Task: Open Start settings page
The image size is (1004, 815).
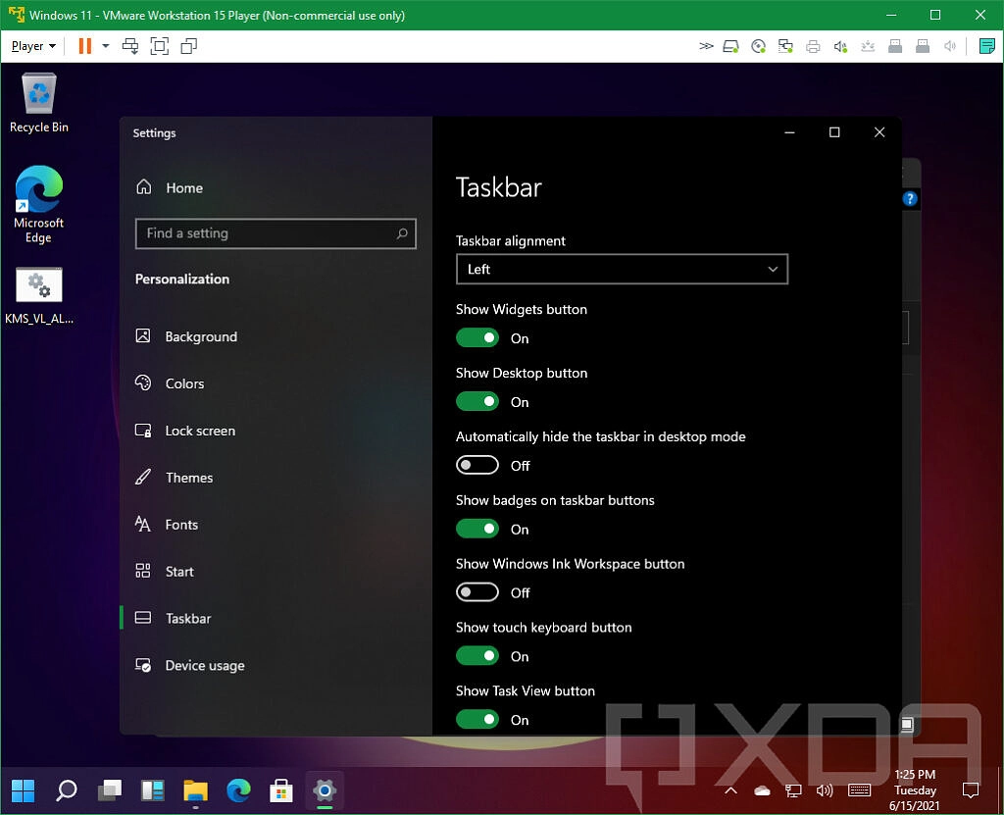Action: point(164,571)
